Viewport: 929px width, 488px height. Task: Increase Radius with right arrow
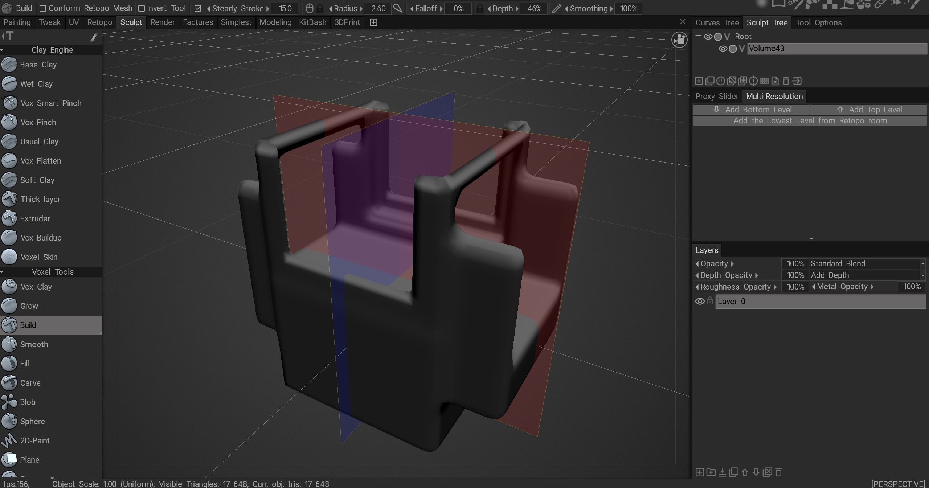point(361,8)
